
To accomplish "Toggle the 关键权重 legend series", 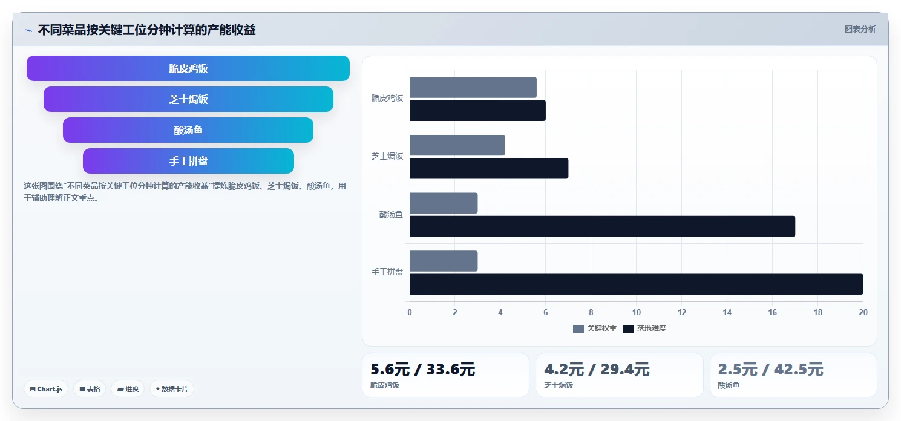I will (595, 328).
